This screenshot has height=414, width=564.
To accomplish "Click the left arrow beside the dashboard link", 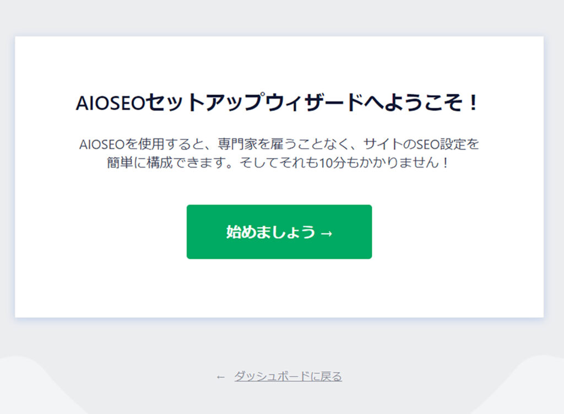I will pos(220,377).
